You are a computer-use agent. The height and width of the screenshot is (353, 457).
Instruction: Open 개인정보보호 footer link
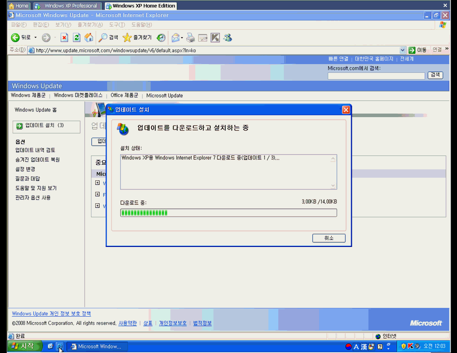point(172,323)
